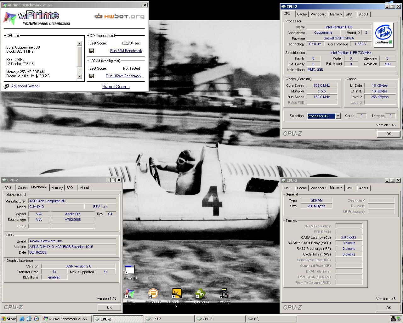This screenshot has height=323, width=403.
Task: Click the Intel Inside Pentium III logo
Action: pyautogui.click(x=384, y=35)
